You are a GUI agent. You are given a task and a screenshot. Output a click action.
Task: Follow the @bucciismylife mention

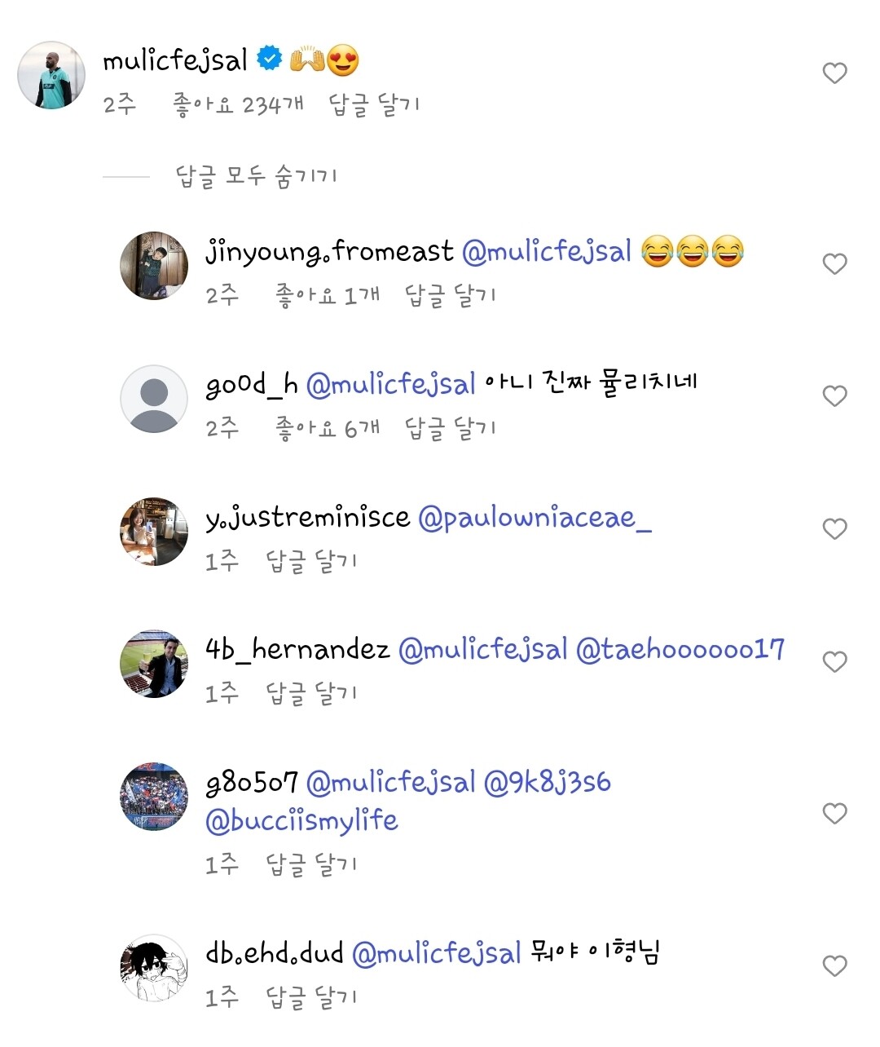pyautogui.click(x=301, y=820)
